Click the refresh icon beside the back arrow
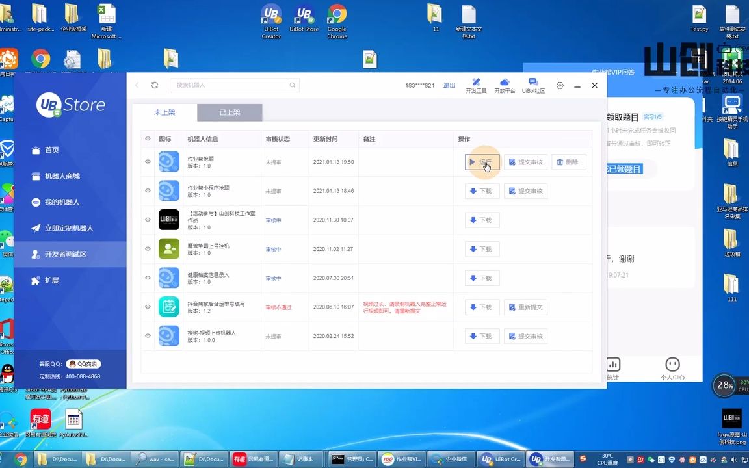Viewport: 749px width, 468px height. [155, 85]
